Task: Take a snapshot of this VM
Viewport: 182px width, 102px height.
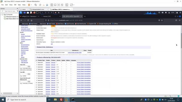Action: (40, 5)
